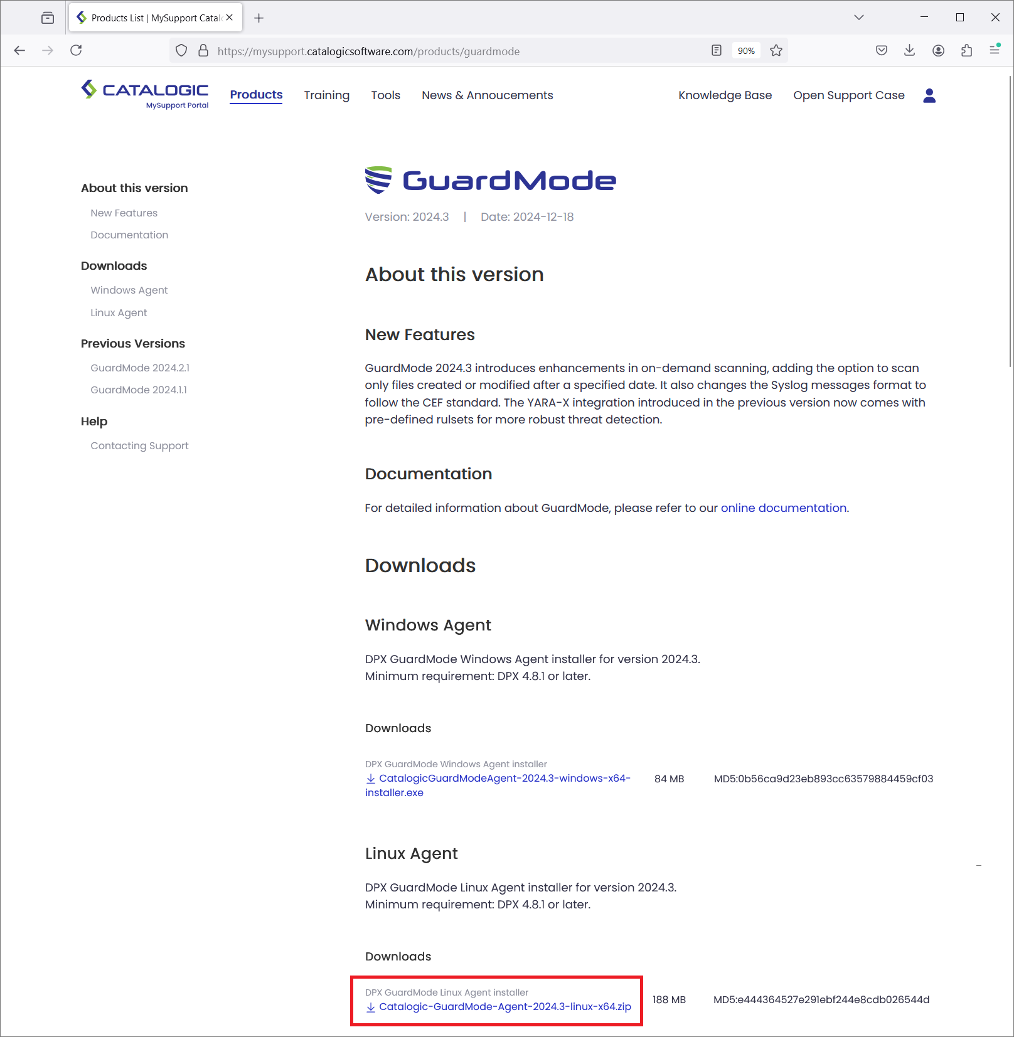Click the Catalogic MySupport Portal logo
Image resolution: width=1014 pixels, height=1037 pixels.
pyautogui.click(x=145, y=95)
